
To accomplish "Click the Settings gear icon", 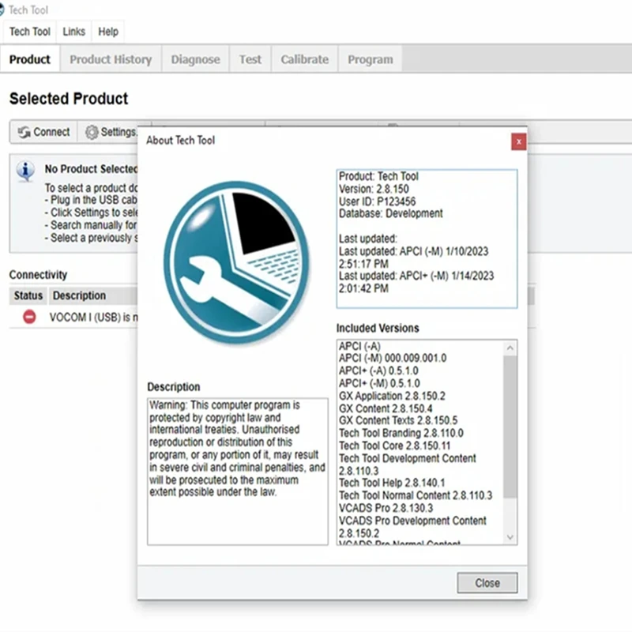I will [92, 132].
